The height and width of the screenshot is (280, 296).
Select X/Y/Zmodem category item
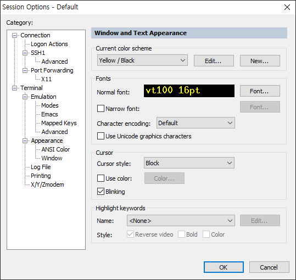(47, 184)
